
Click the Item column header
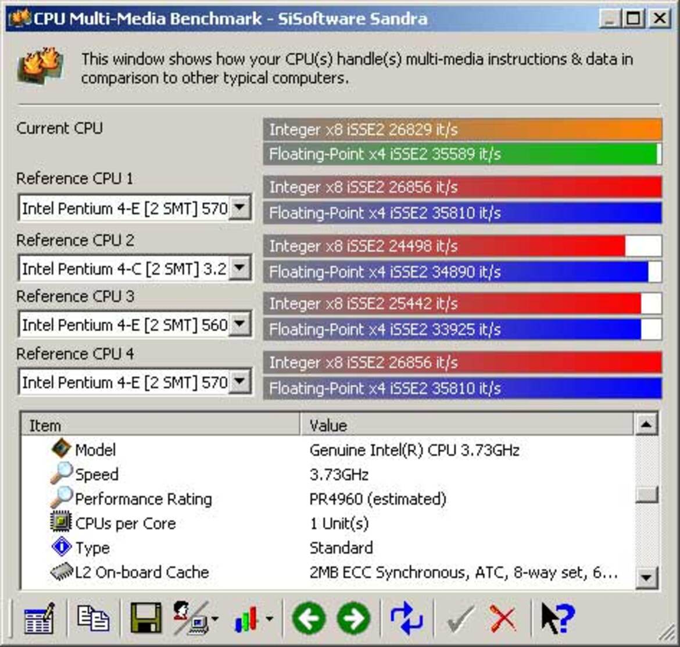(x=160, y=425)
